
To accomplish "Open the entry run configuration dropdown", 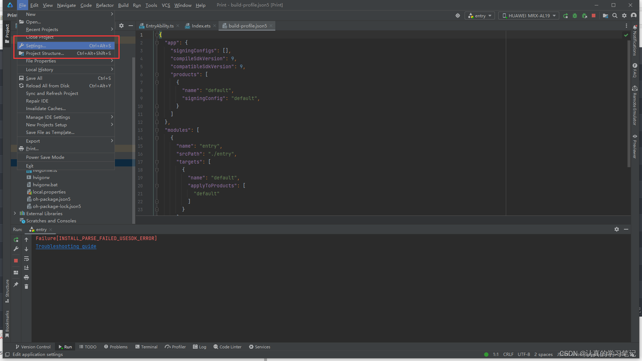I will point(480,16).
